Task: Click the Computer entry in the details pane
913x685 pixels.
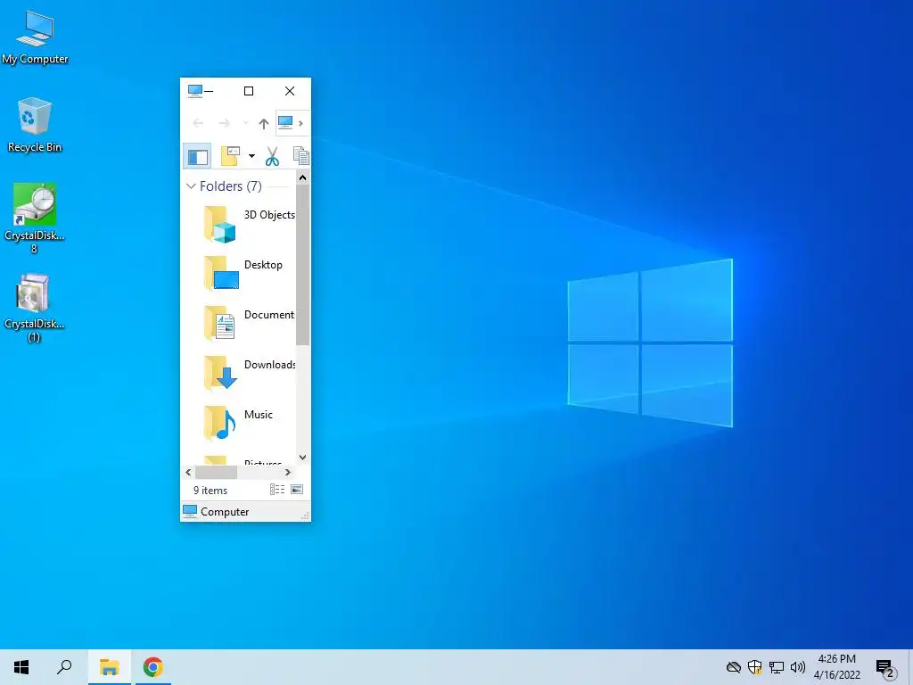Action: pyautogui.click(x=216, y=511)
